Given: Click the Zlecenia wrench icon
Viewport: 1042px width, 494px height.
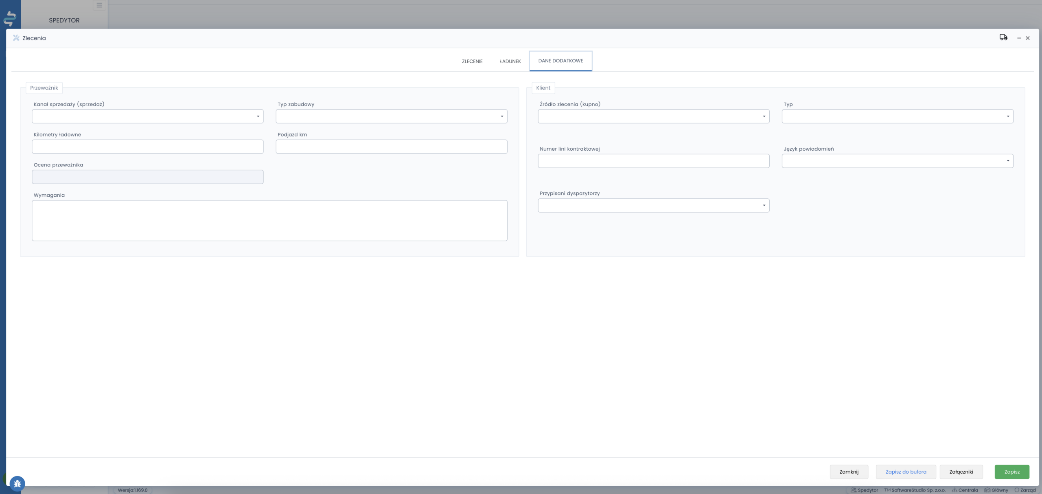Looking at the screenshot, I should click(16, 38).
